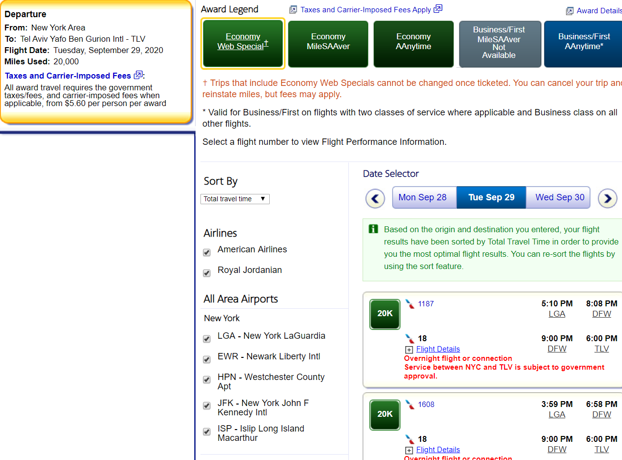Expand plus icon for Flight Details under 1608

pyautogui.click(x=409, y=450)
